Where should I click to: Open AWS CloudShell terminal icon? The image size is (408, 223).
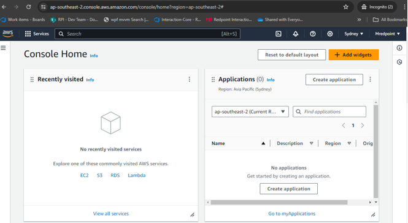[279, 34]
